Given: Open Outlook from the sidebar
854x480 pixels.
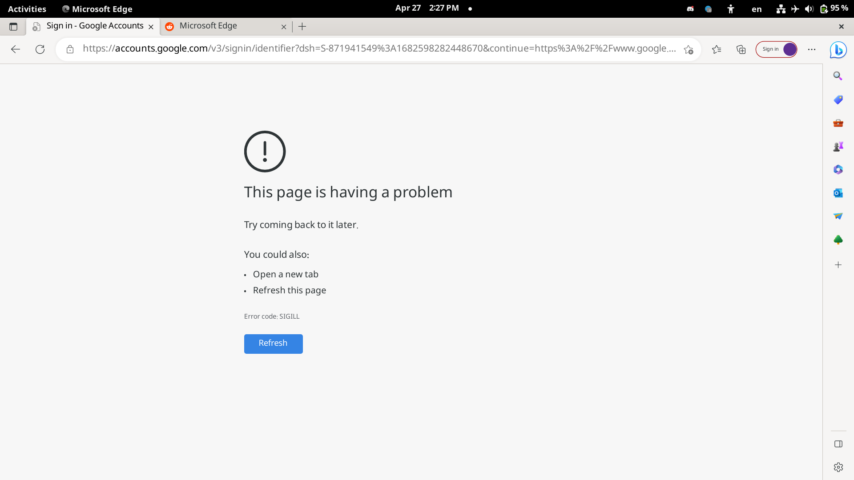Looking at the screenshot, I should [x=838, y=193].
